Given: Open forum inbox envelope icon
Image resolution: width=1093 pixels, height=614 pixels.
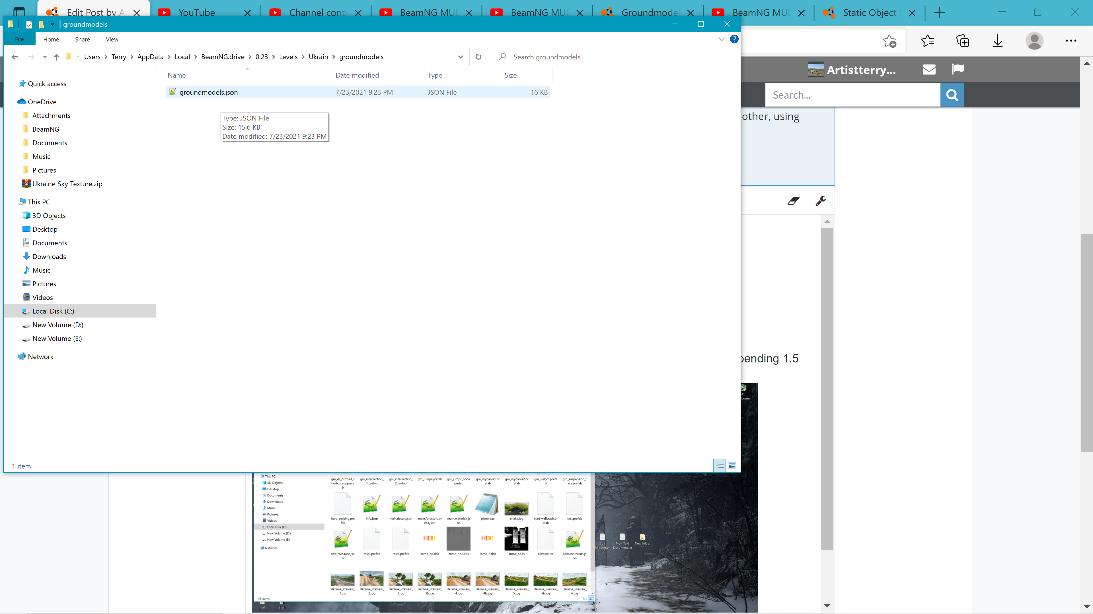Looking at the screenshot, I should click(929, 69).
